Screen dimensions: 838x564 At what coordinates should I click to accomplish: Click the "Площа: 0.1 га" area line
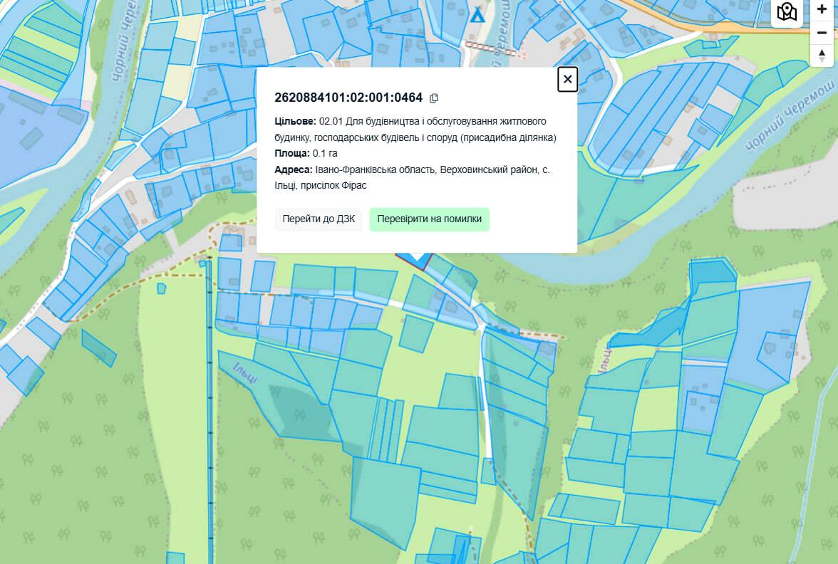coord(306,153)
